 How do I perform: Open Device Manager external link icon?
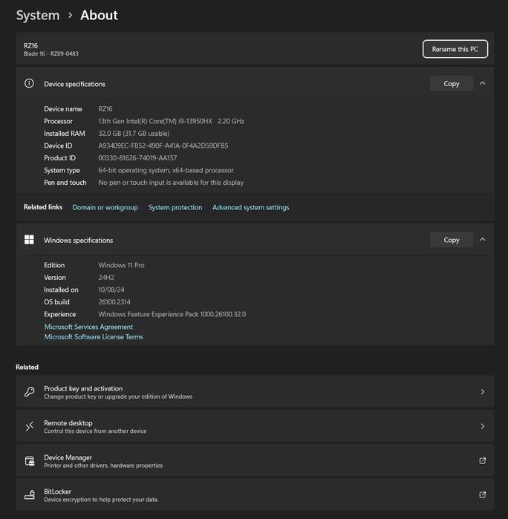pyautogui.click(x=482, y=461)
